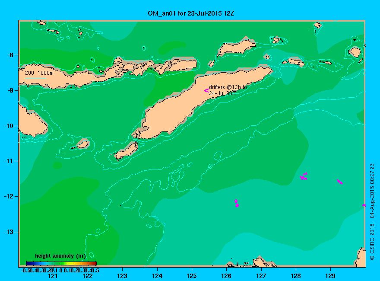Click the latitude label '-9'
Screen dimensions: 380x281
[10, 90]
